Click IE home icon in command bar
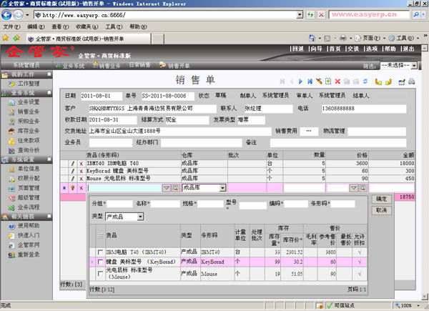Image resolution: width=429 pixels, height=311 pixels. pyautogui.click(x=312, y=38)
